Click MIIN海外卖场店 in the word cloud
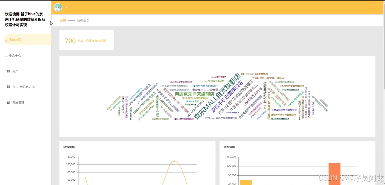 coord(255,108)
